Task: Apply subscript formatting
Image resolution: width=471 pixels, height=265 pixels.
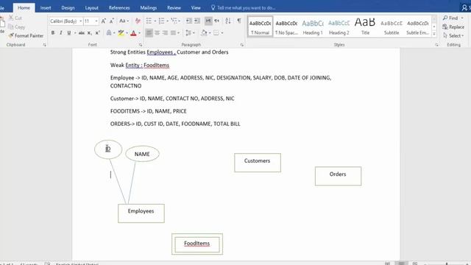Action: 90,33
